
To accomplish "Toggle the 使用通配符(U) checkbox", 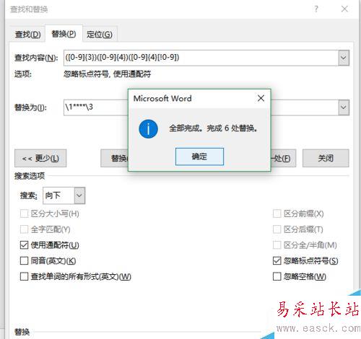I will pyautogui.click(x=24, y=245).
